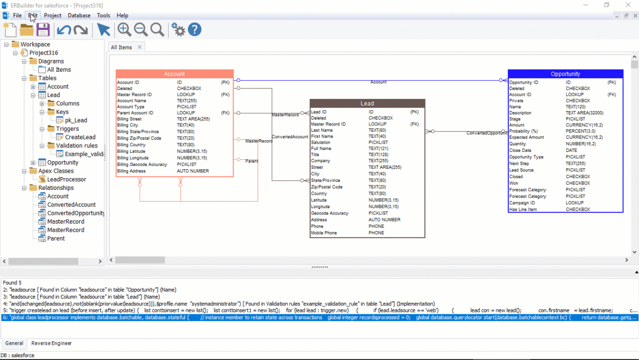Image resolution: width=639 pixels, height=360 pixels.
Task: Open the Help menu
Action: (x=122, y=15)
